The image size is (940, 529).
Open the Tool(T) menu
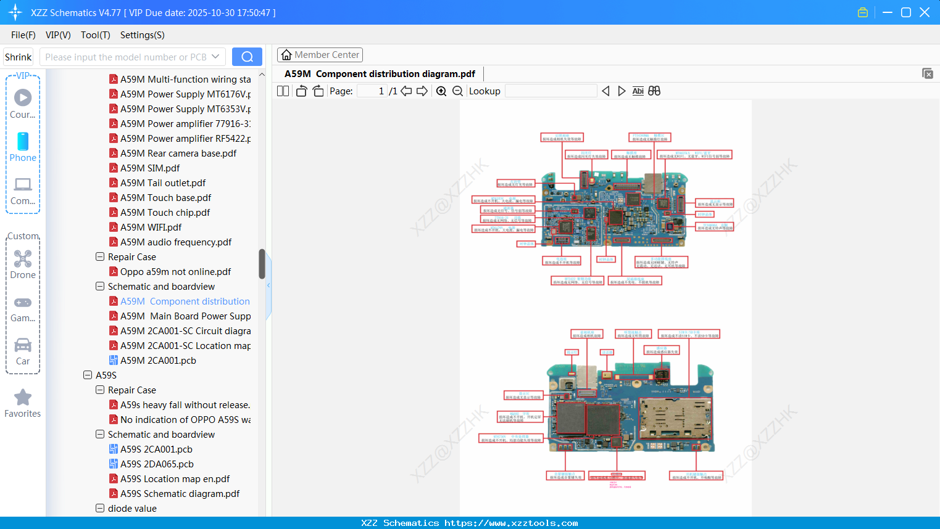(x=96, y=35)
